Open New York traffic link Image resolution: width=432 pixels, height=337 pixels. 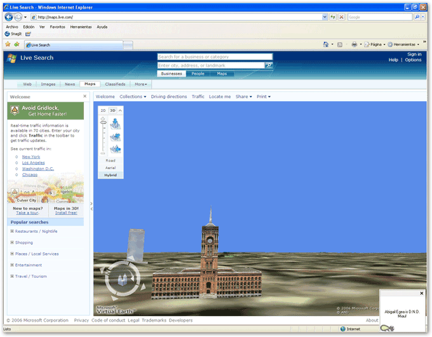click(x=31, y=156)
